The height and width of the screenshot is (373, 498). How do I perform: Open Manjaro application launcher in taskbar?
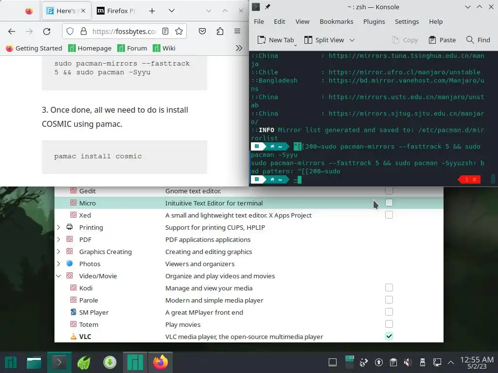click(x=11, y=362)
